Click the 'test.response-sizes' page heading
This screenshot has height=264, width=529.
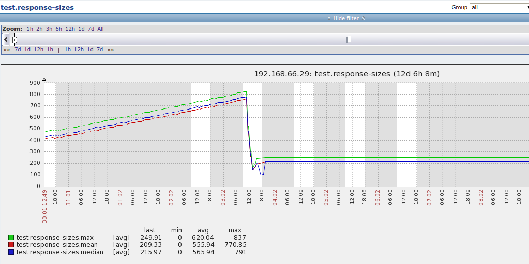37,7
